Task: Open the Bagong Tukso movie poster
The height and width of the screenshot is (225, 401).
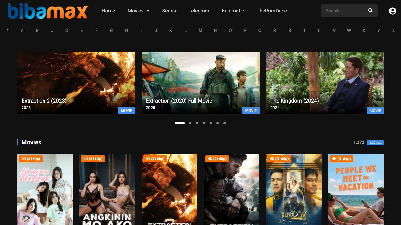Action: click(45, 189)
